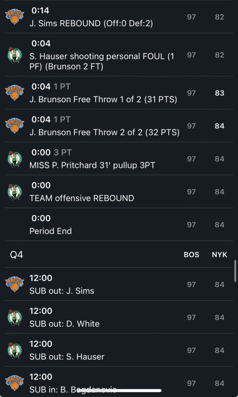The image size is (238, 397).
Task: Click Knicks logo on Free Throw 2 of 2
Action: click(x=15, y=125)
